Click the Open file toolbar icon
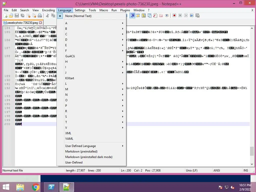Viewport: 256px width, 192px height. pyautogui.click(x=11, y=16)
